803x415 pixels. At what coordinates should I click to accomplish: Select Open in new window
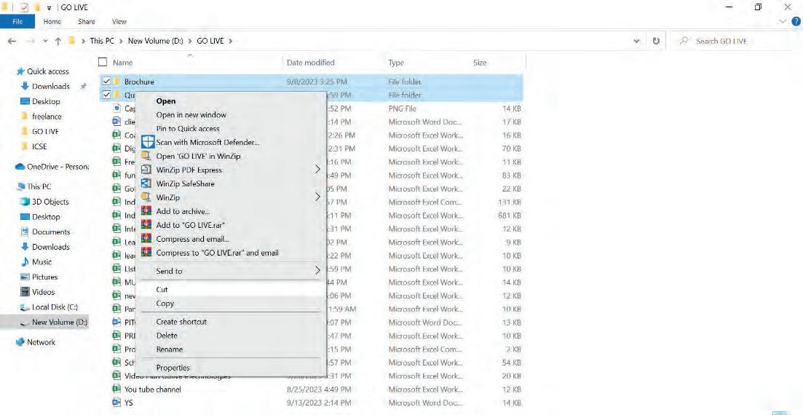pyautogui.click(x=191, y=115)
